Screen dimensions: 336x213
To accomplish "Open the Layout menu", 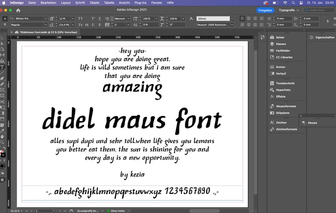I will click(66, 3).
